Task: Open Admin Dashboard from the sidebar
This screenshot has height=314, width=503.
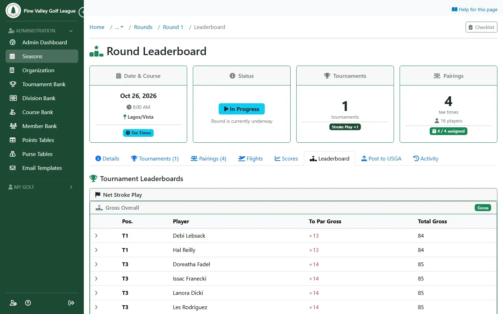Action: pos(42,42)
